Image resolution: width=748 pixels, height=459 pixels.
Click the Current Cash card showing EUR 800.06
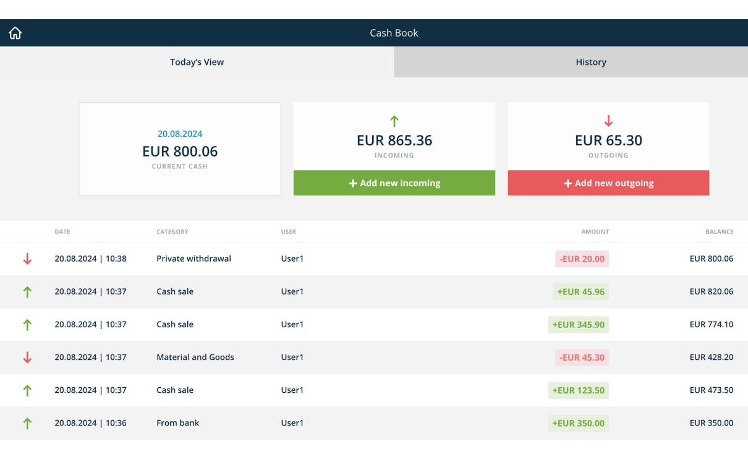coord(179,148)
